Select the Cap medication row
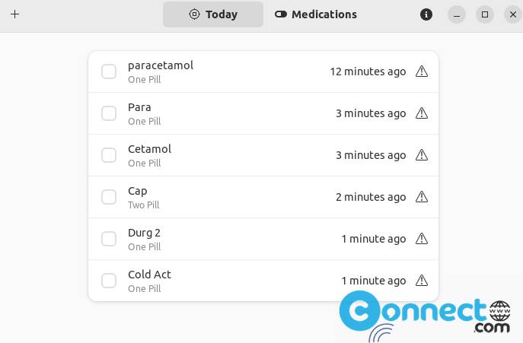This screenshot has width=523, height=343. click(x=263, y=197)
